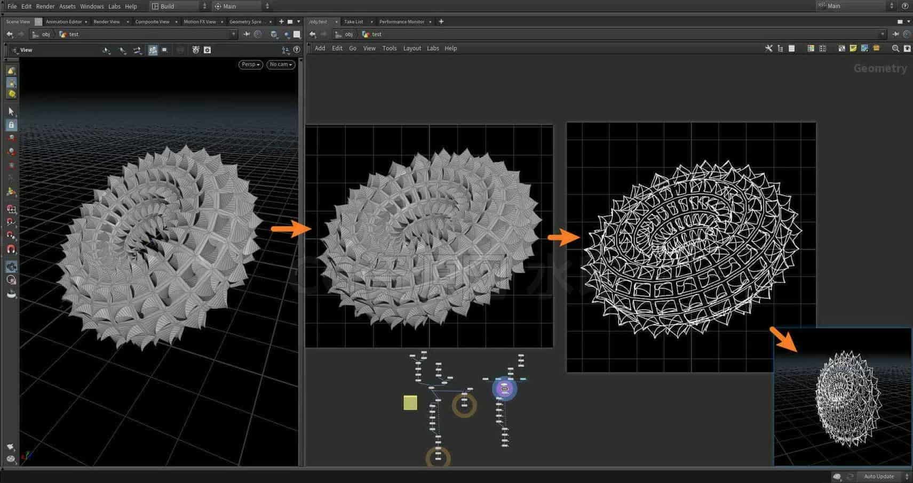Screen dimensions: 913x483
Task: Open the Main radial menu dropdown
Action: pyautogui.click(x=242, y=6)
